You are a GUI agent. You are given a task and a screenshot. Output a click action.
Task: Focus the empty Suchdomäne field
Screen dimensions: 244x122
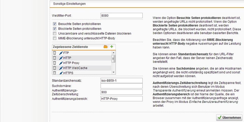[121, 86]
